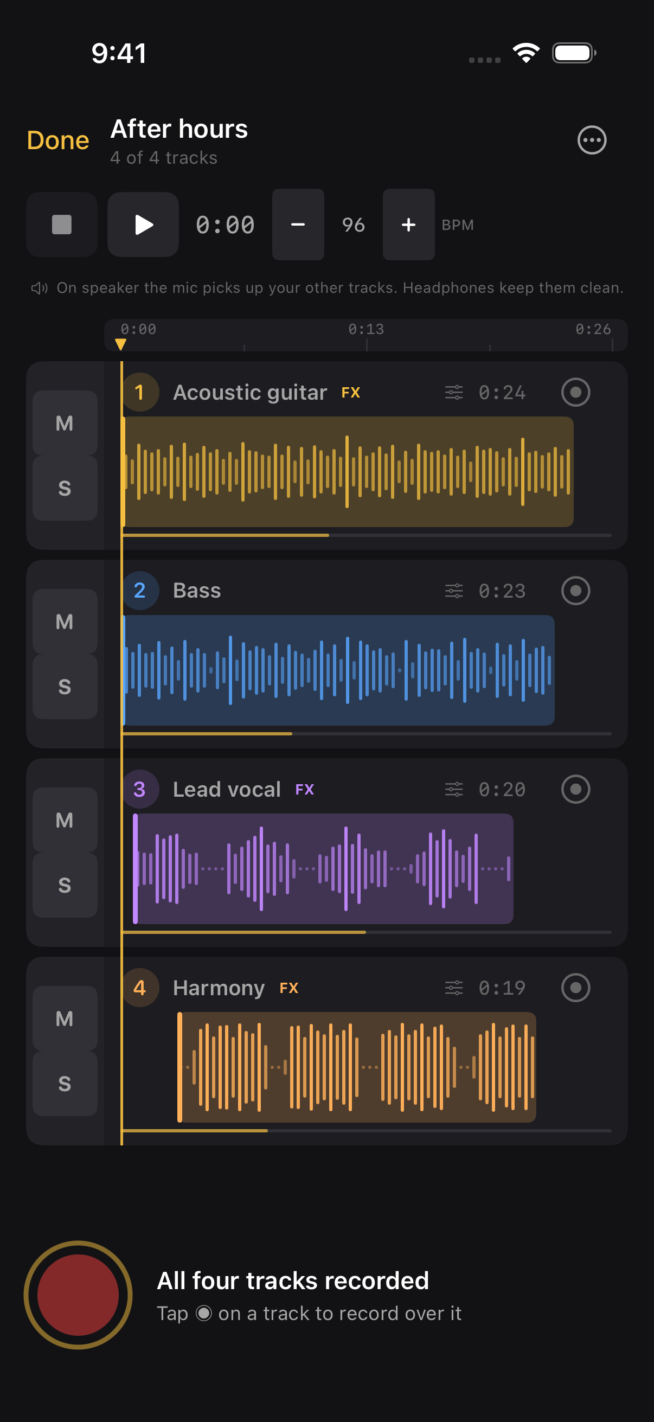Tap the After hours project title

click(x=179, y=129)
